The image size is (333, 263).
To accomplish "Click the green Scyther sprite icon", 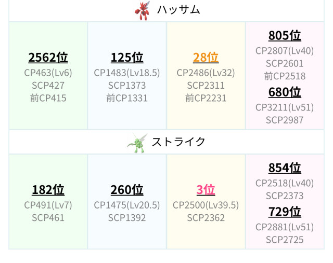I will (x=137, y=142).
